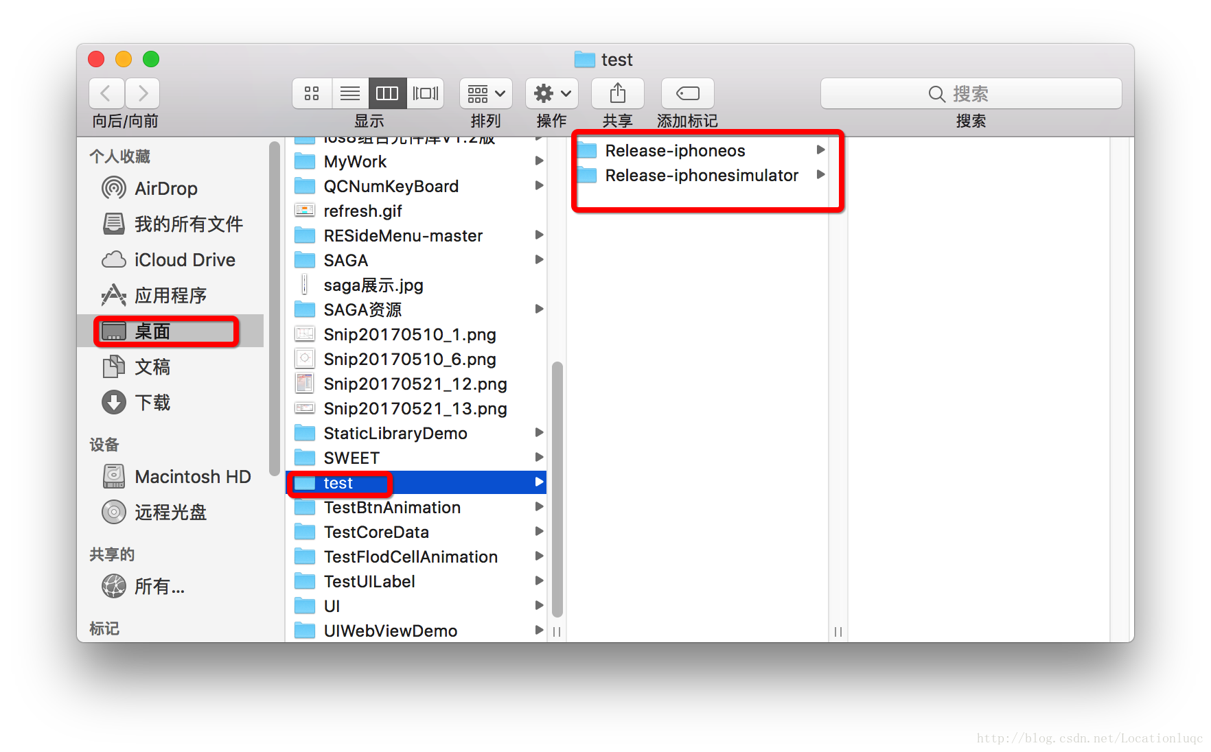
Task: Click the sidebar vertical scrollbar
Action: (x=275, y=308)
